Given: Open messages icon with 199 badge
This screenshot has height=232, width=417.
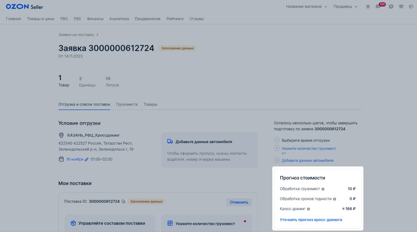Looking at the screenshot, I should 378,6.
